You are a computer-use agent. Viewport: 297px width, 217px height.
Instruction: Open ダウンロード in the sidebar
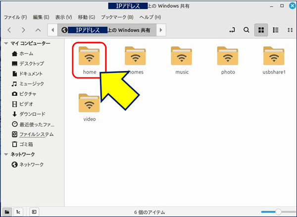[28, 114]
